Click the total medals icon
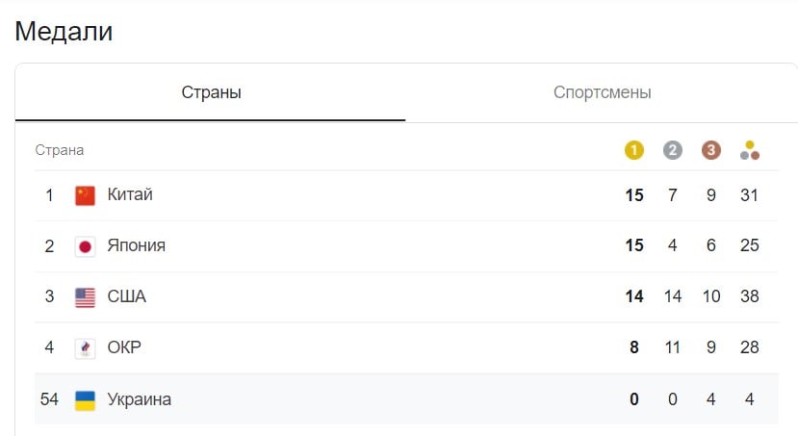The height and width of the screenshot is (436, 798). [750, 150]
